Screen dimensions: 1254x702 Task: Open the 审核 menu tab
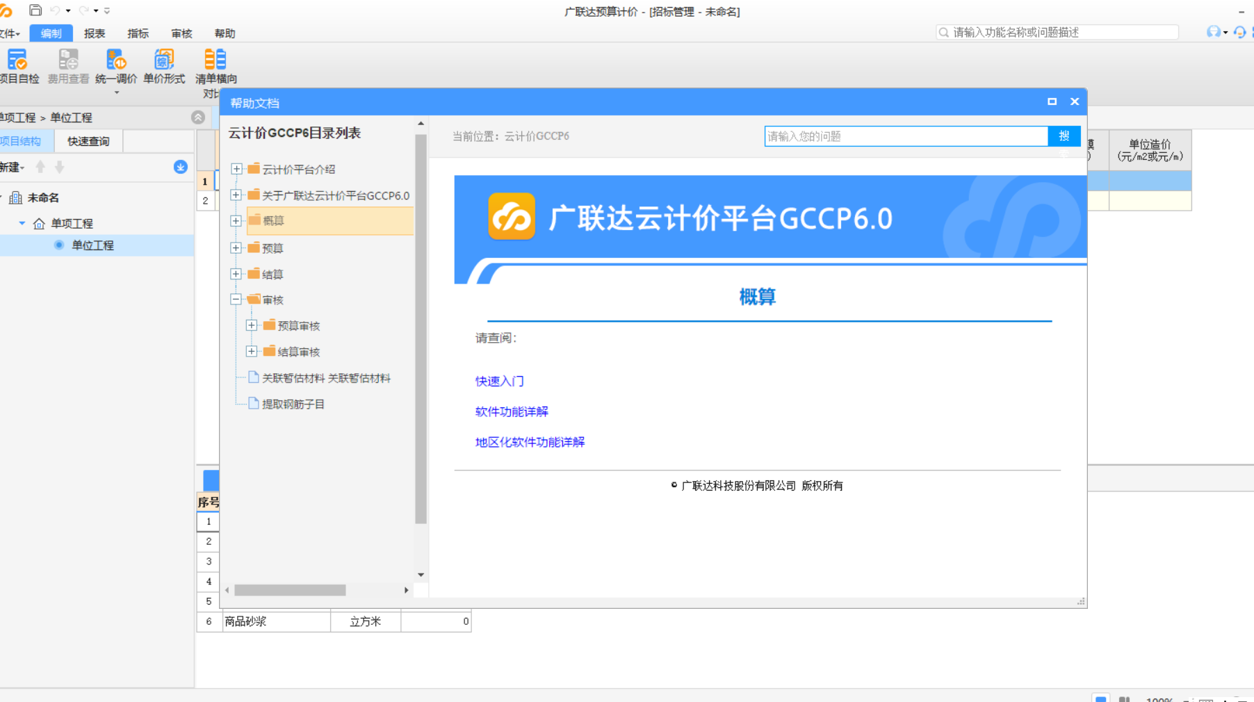181,33
